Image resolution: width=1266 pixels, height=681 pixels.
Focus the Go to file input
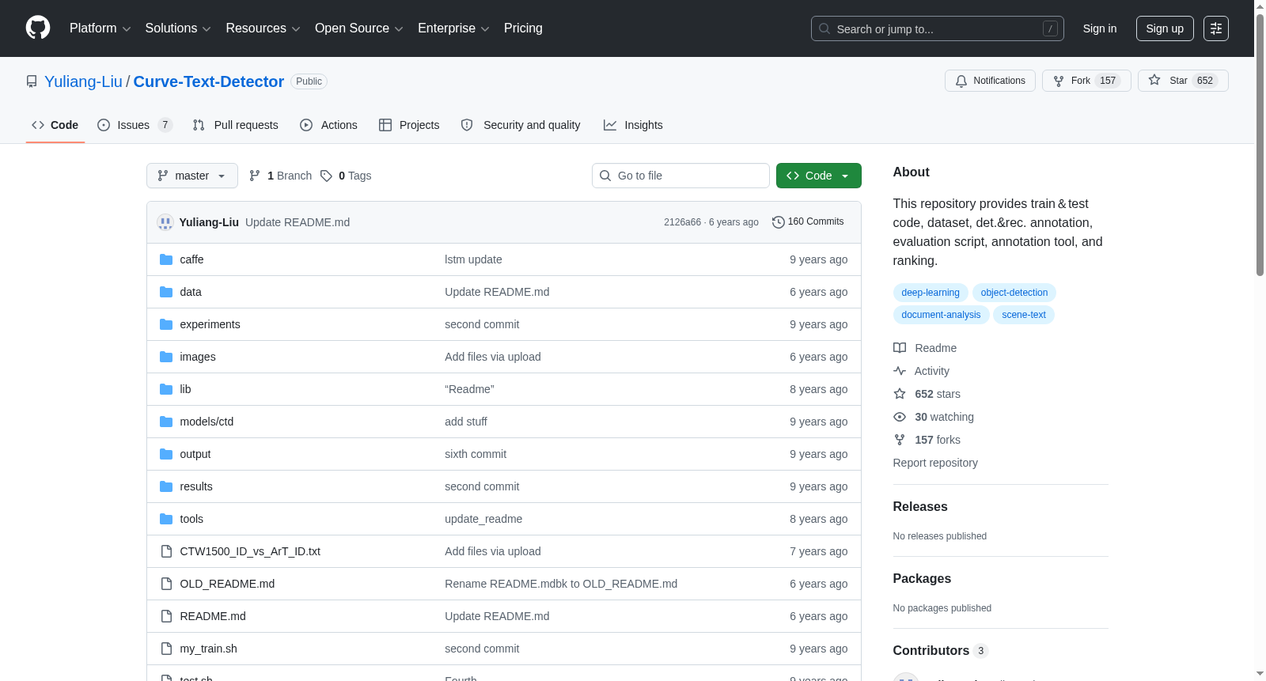[680, 176]
